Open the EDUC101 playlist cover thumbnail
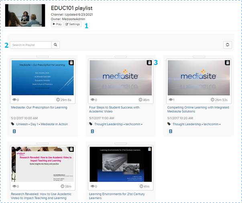The image size is (242, 203). click(25, 15)
